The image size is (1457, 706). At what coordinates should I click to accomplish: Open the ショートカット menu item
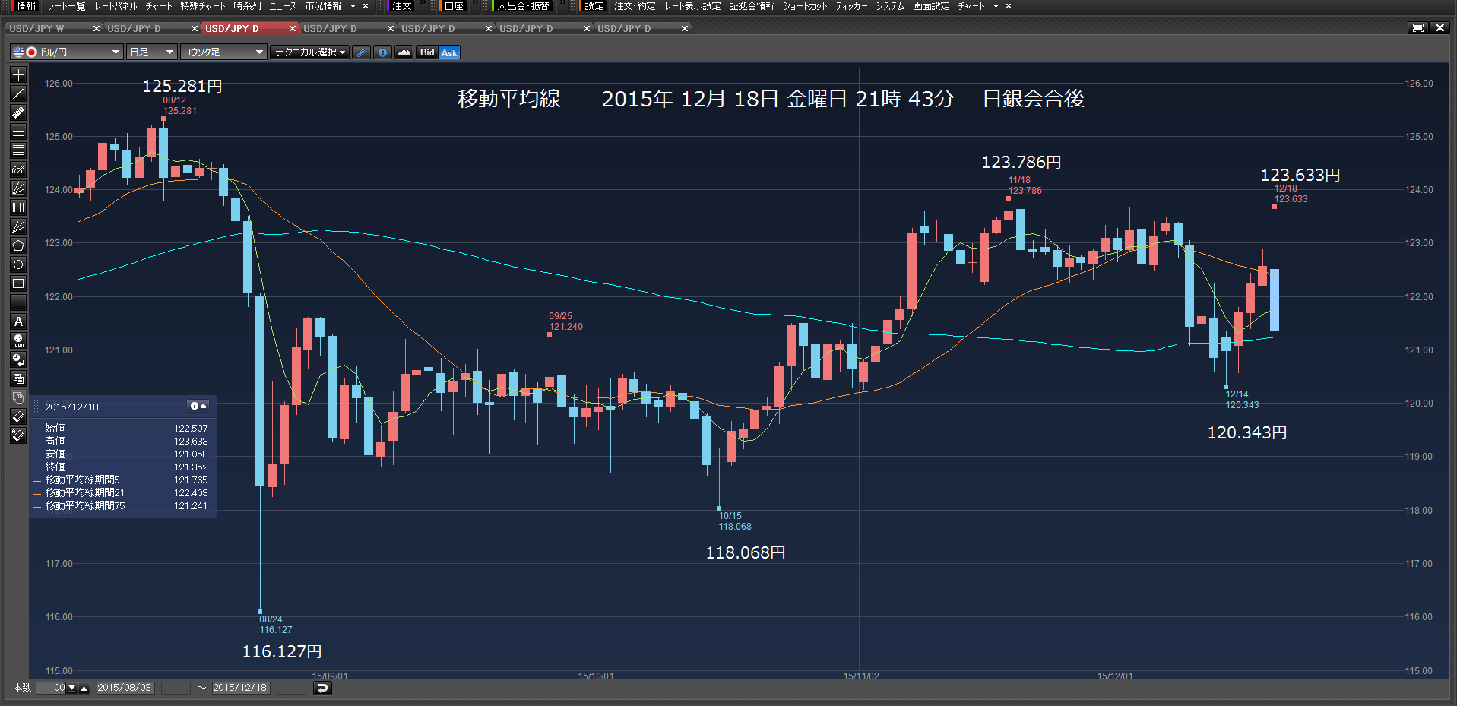click(805, 6)
